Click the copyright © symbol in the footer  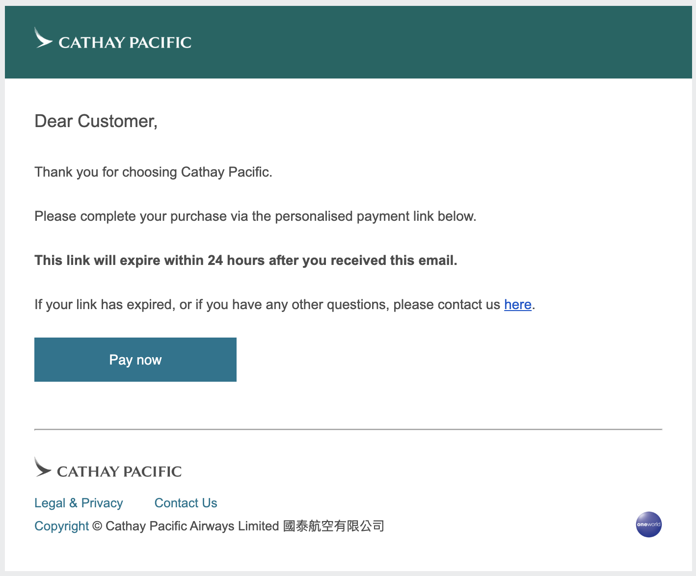click(x=97, y=526)
